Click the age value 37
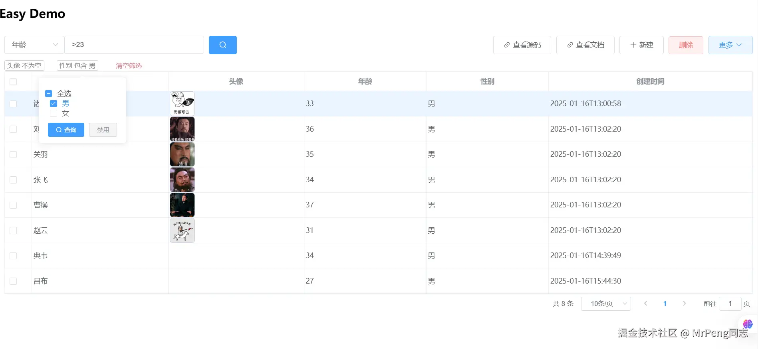The width and height of the screenshot is (758, 349). pos(310,205)
